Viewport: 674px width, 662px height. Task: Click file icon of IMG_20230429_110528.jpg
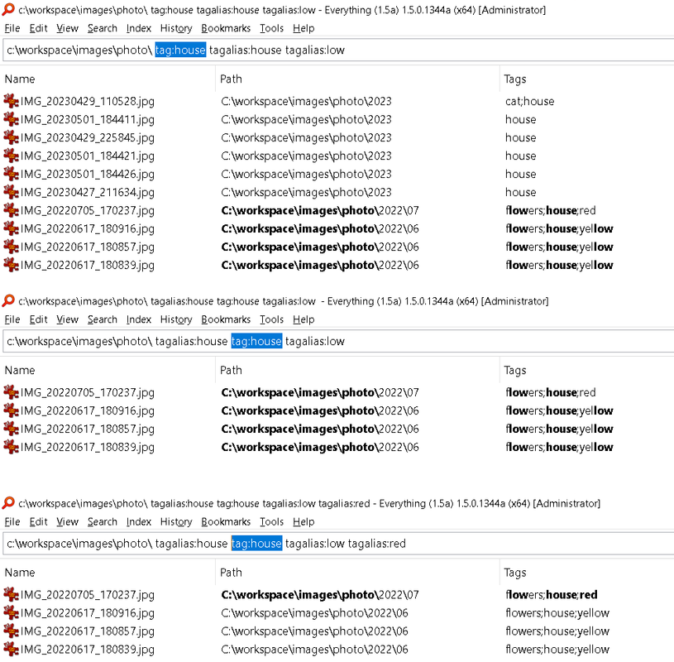(11, 101)
